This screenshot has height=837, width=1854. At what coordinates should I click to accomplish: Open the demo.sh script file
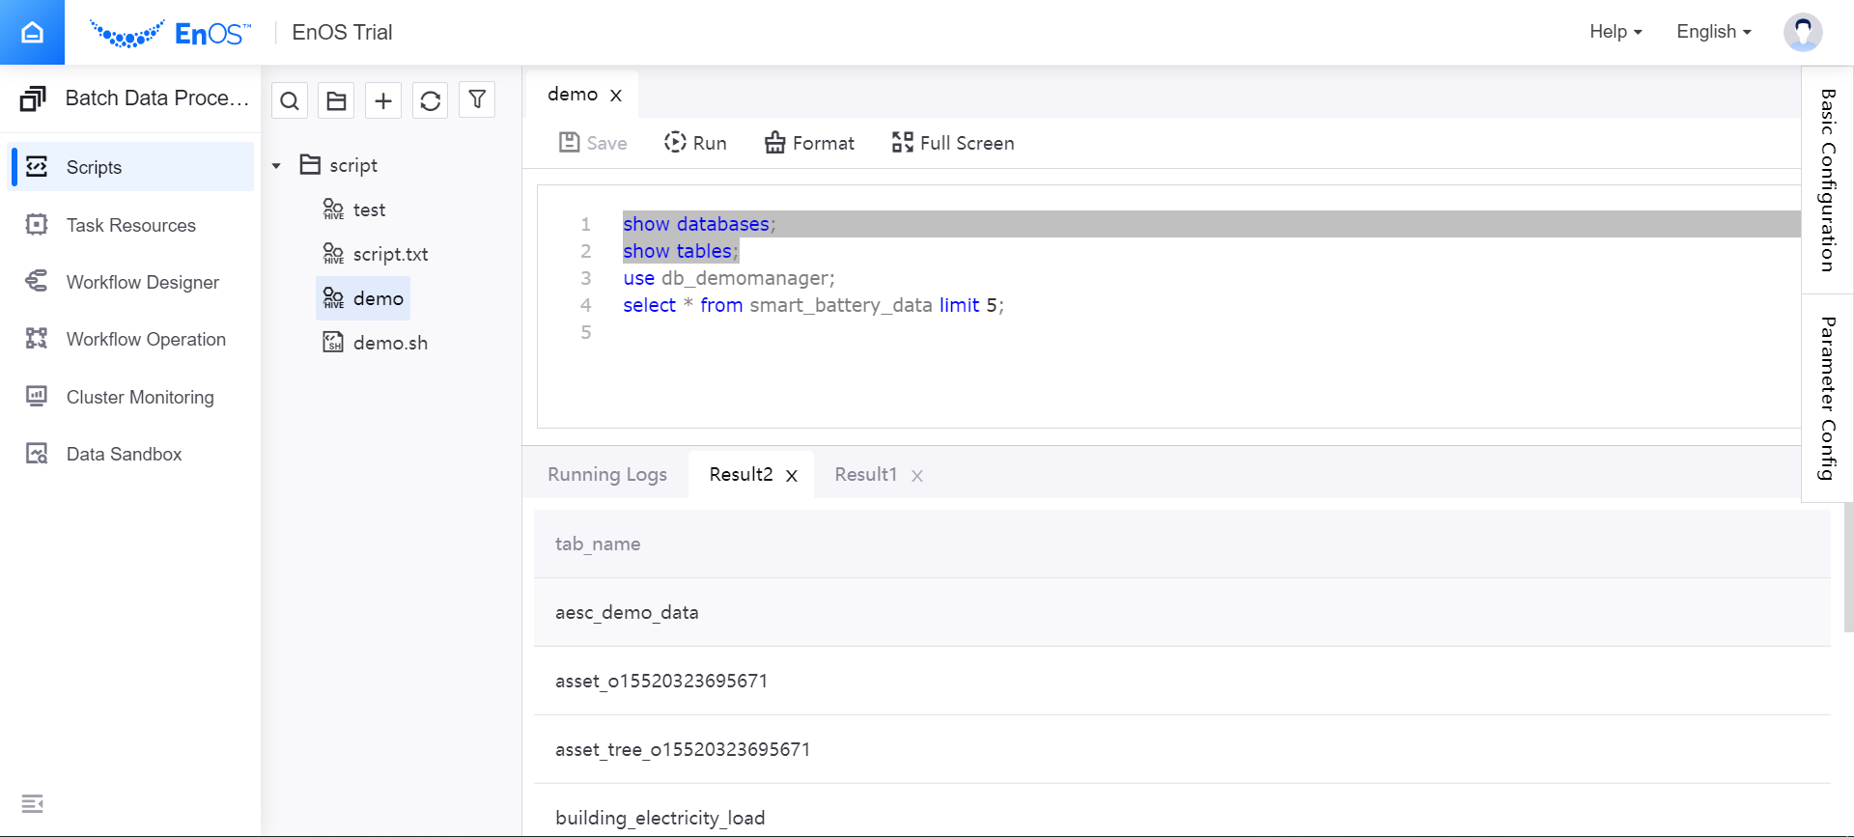tap(389, 343)
